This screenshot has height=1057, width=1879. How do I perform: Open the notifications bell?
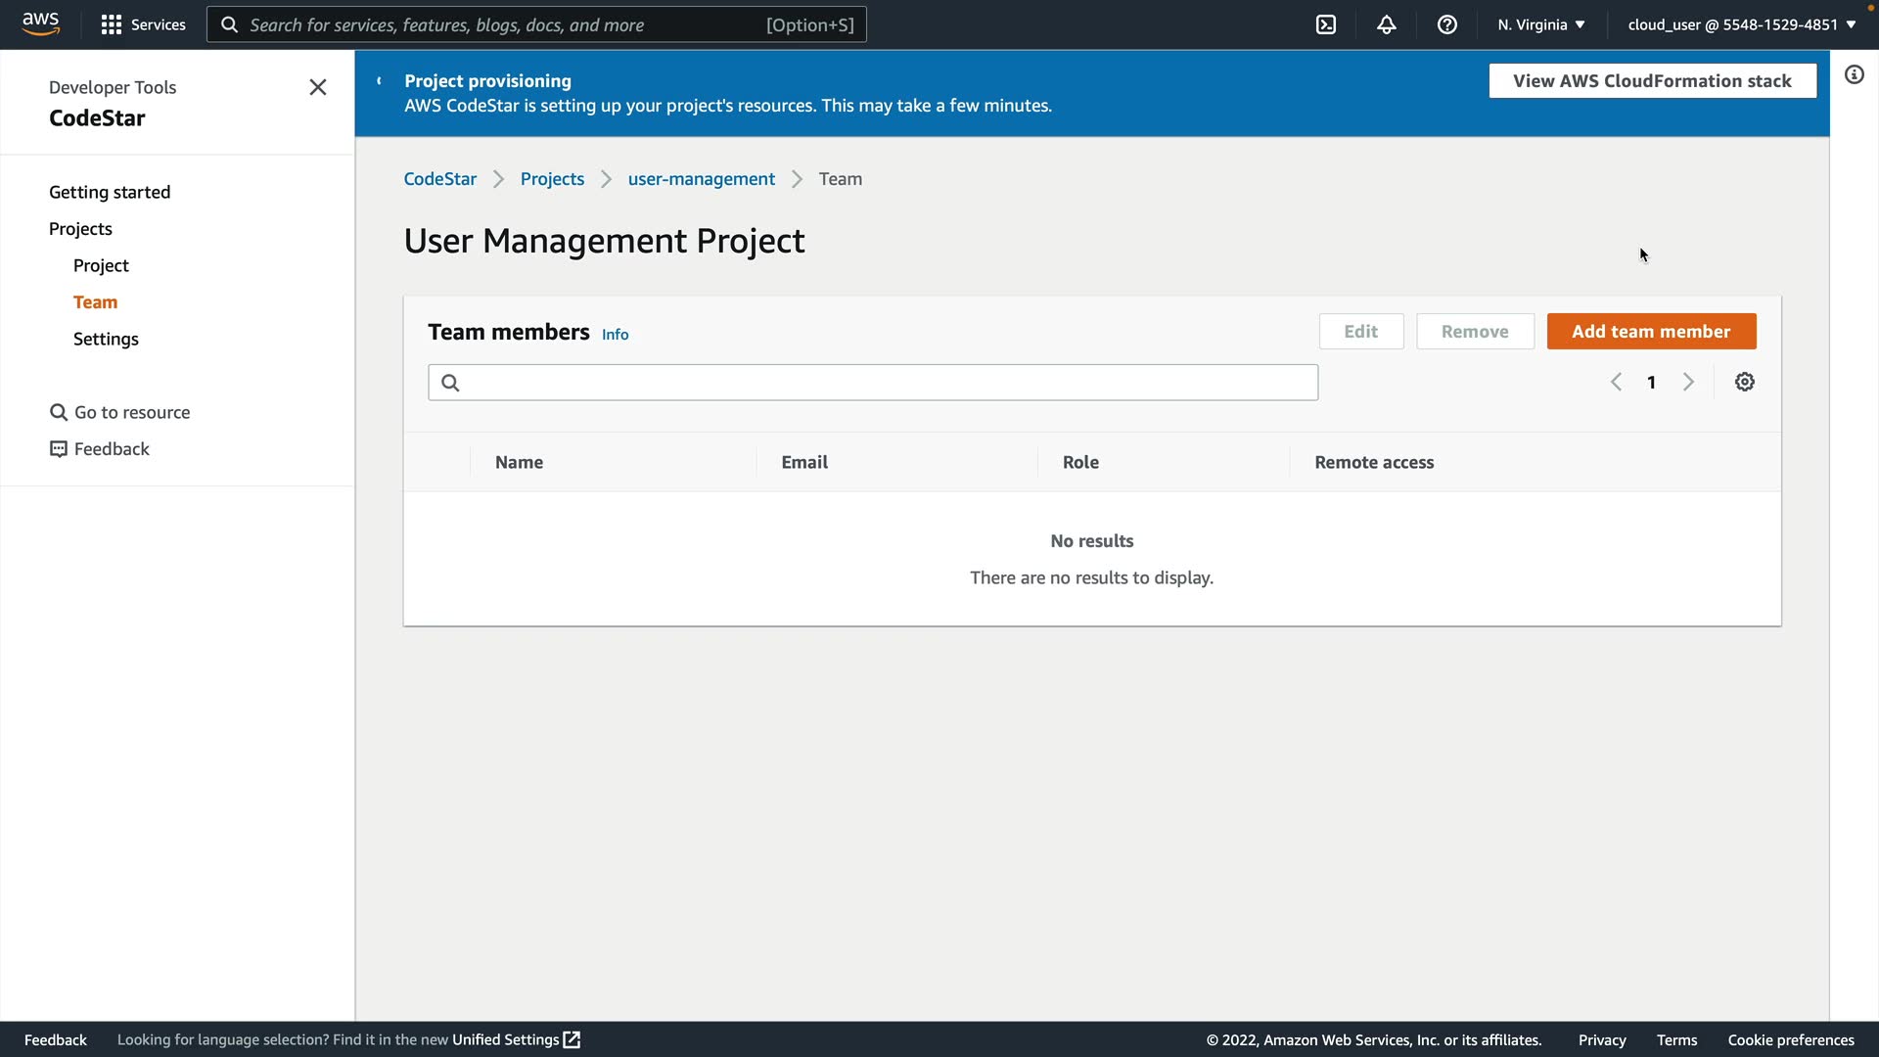coord(1387,24)
